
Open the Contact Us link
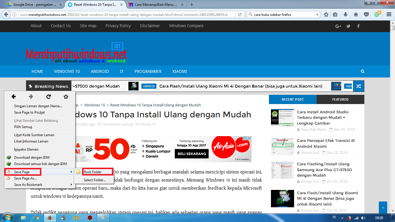click(x=61, y=26)
